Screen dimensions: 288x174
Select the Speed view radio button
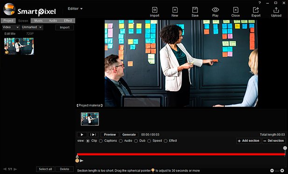(149, 141)
